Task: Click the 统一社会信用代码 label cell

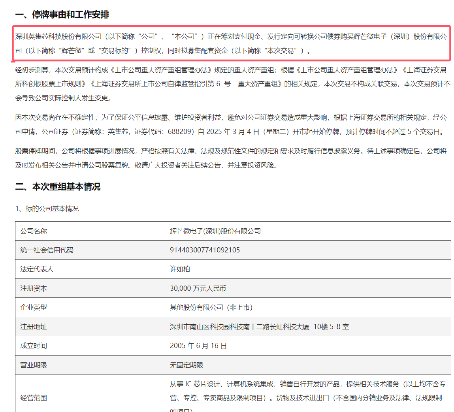Action: tap(90, 250)
